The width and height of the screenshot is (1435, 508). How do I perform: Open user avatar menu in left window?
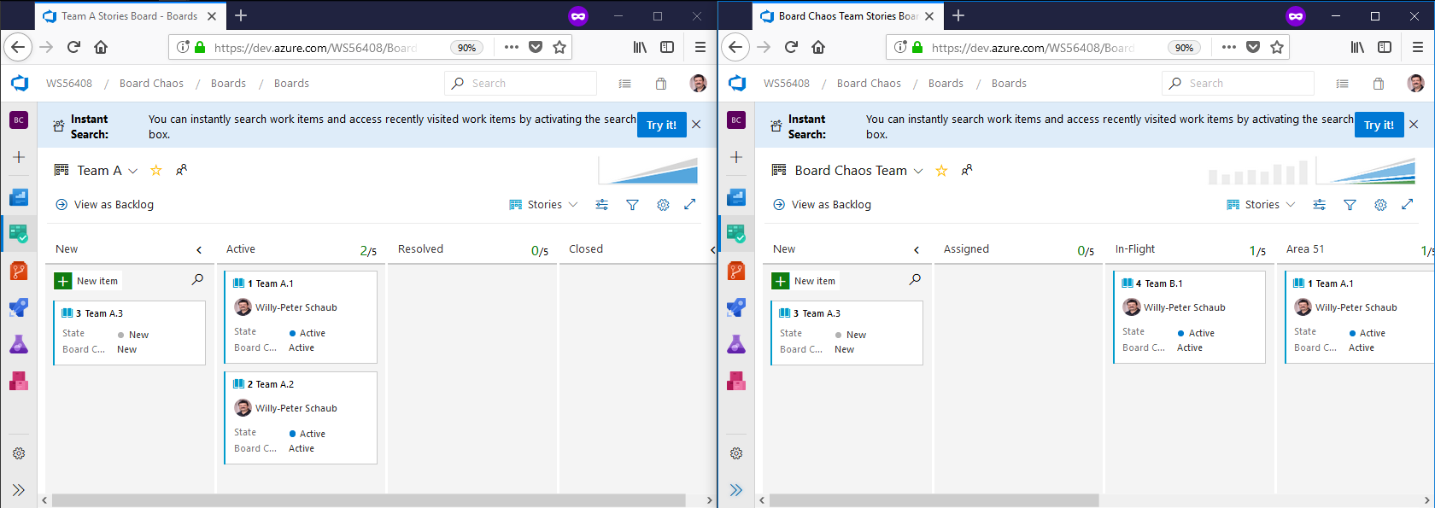pyautogui.click(x=698, y=83)
